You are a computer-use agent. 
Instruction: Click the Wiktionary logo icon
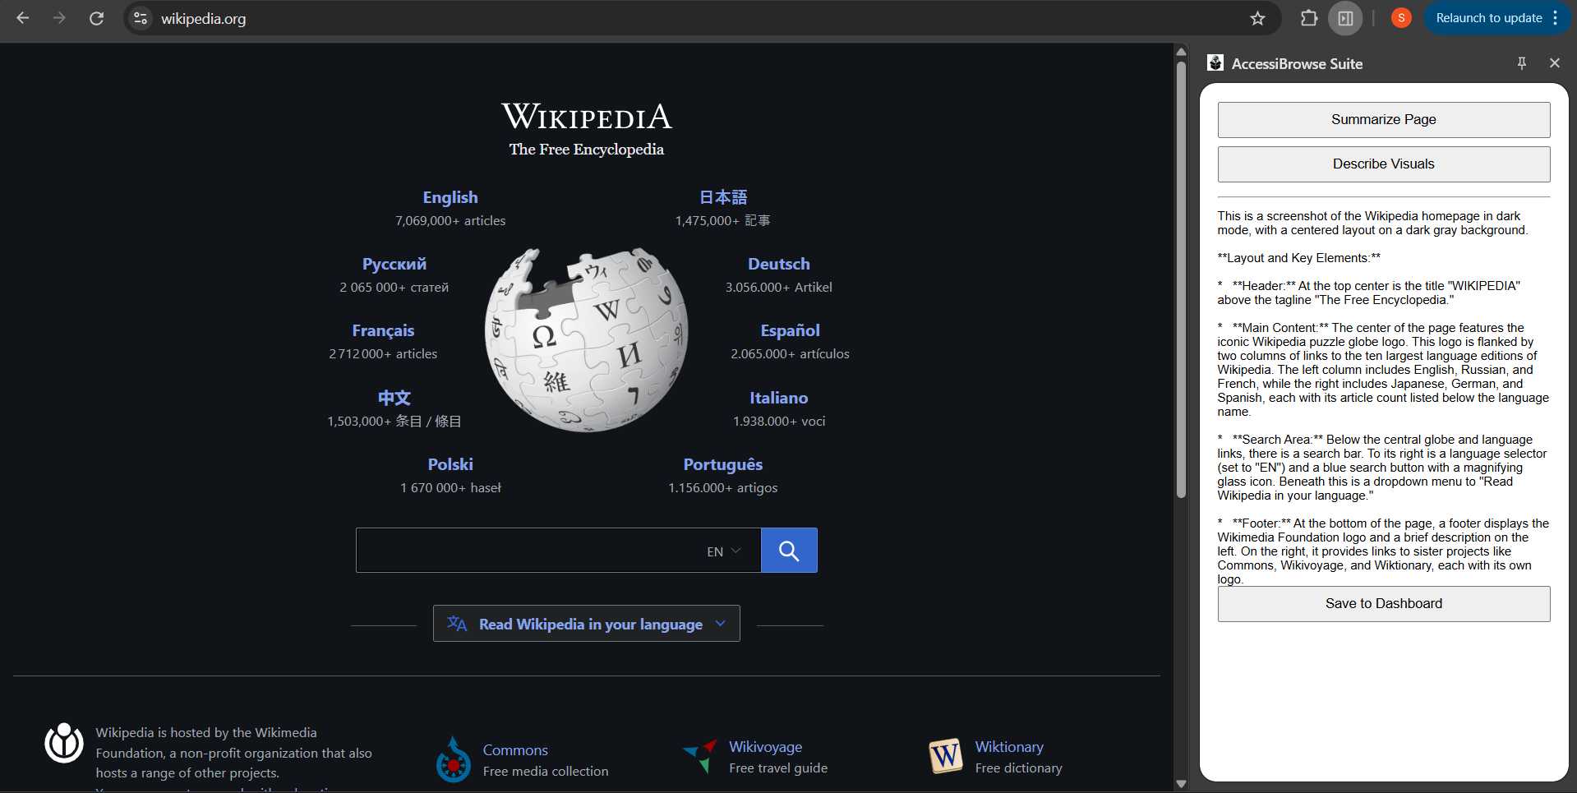pos(946,756)
